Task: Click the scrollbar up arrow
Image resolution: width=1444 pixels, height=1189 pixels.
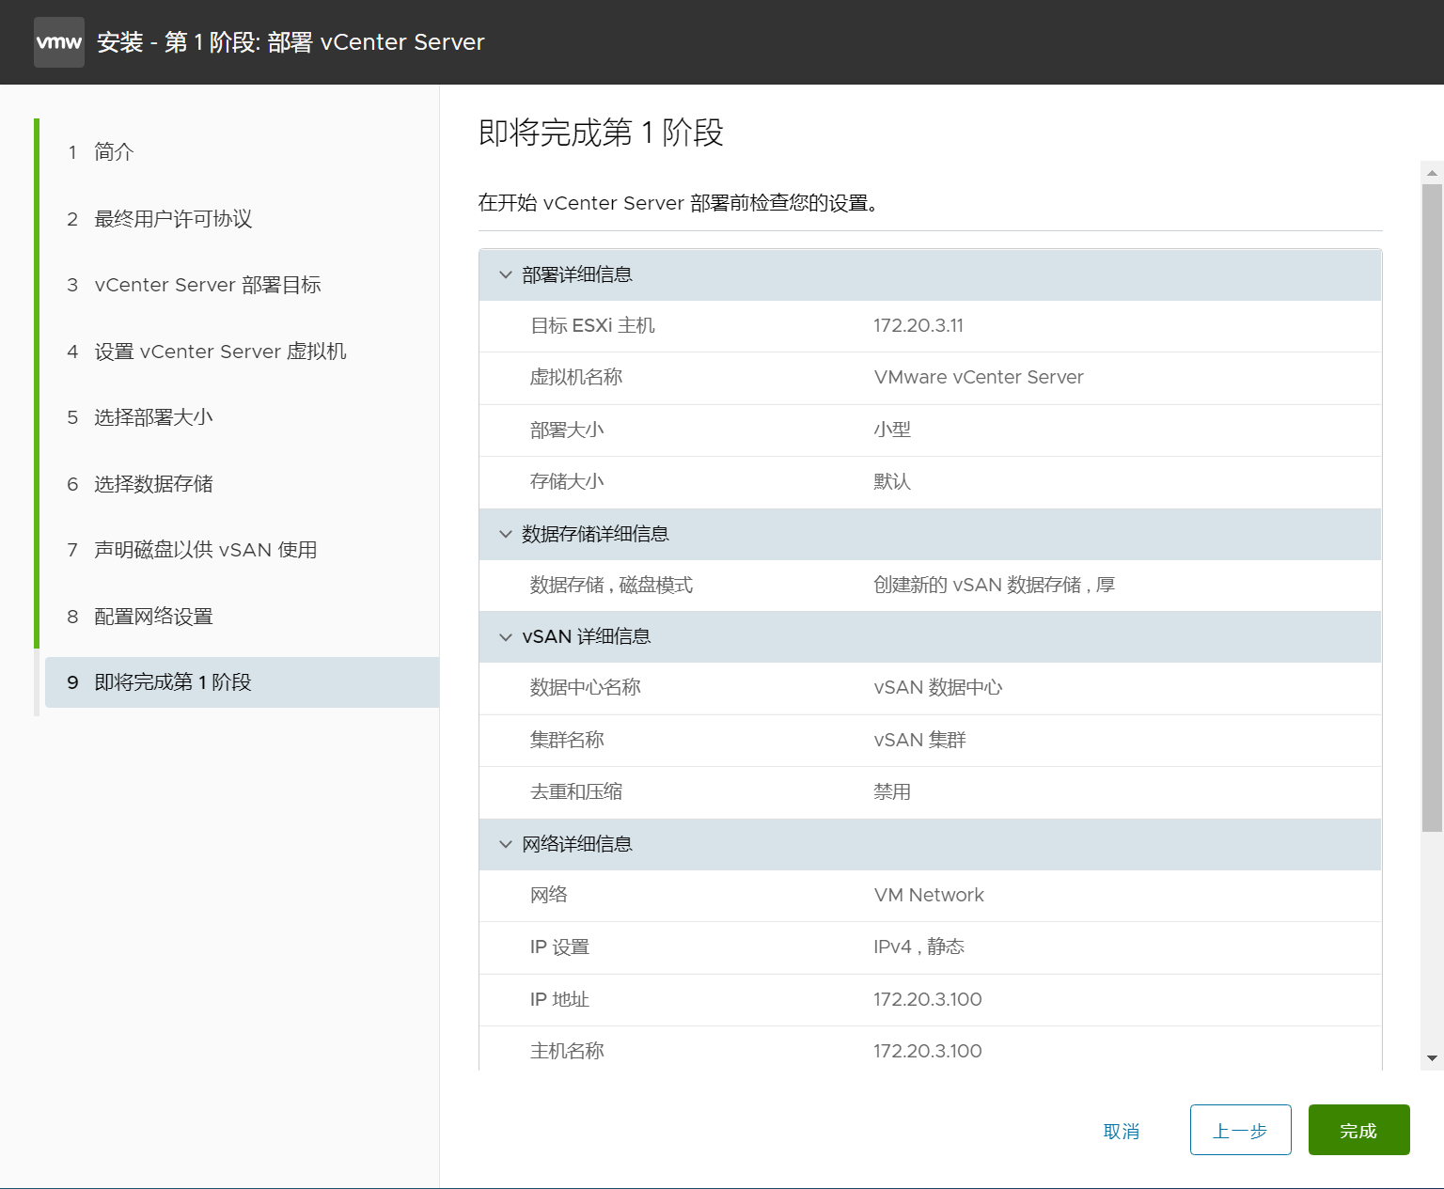Action: [1432, 173]
